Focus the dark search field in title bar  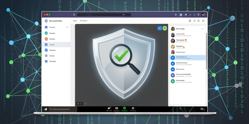pos(104,15)
